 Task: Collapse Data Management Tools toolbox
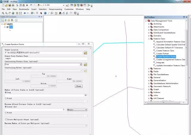146,21
